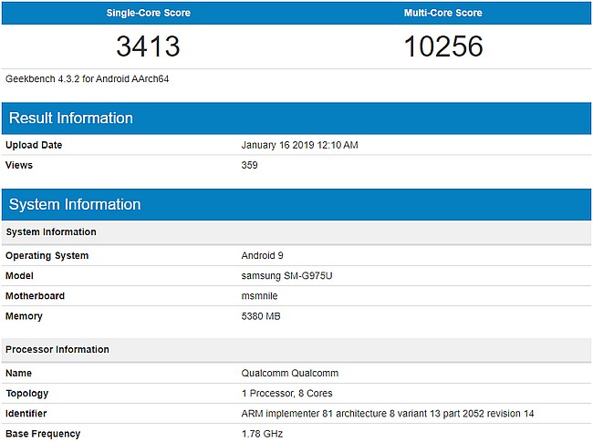Click the samsung SM-G975U model name
The height and width of the screenshot is (442, 593).
[x=287, y=276]
